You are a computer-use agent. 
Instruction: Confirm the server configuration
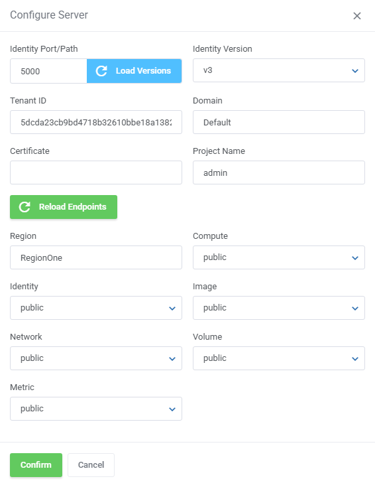pyautogui.click(x=36, y=465)
